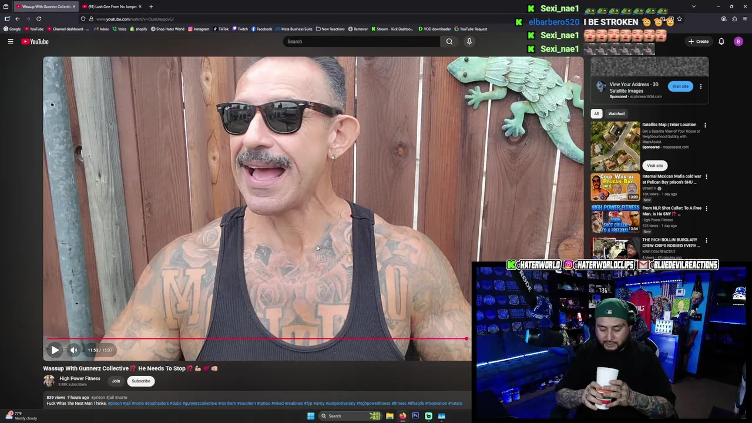The height and width of the screenshot is (423, 752).
Task: Start voice search with the microphone icon
Action: 469,41
